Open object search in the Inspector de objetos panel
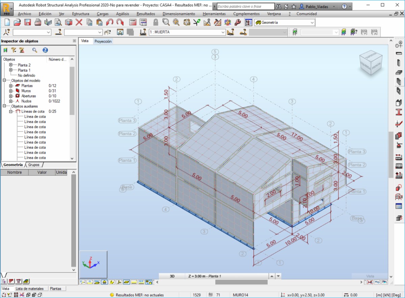Viewport: 405px width, 298px height. point(35,50)
